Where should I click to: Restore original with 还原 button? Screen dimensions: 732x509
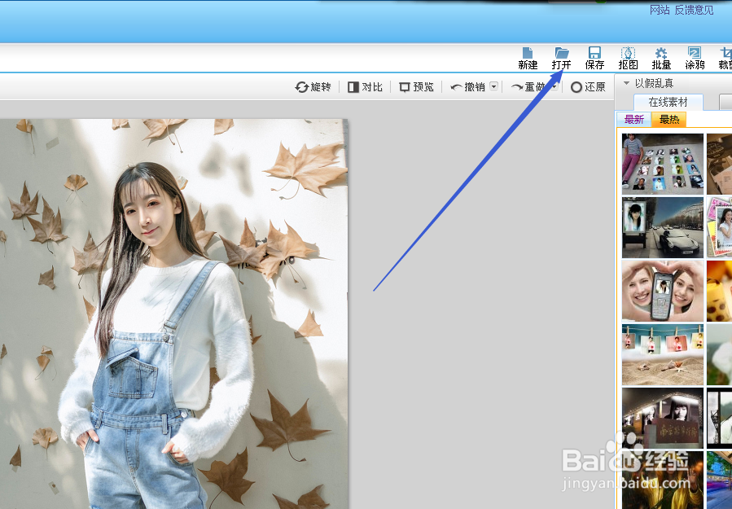588,87
